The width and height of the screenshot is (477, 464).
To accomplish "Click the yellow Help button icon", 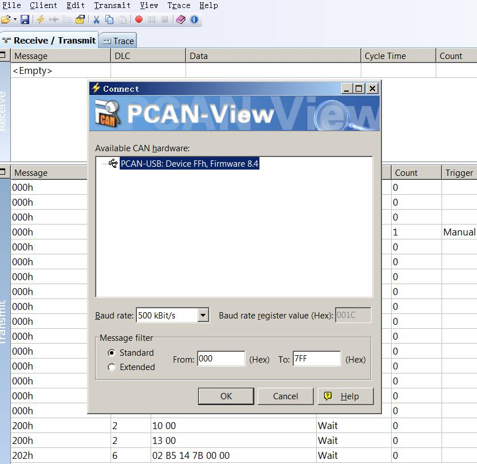I will (x=328, y=396).
